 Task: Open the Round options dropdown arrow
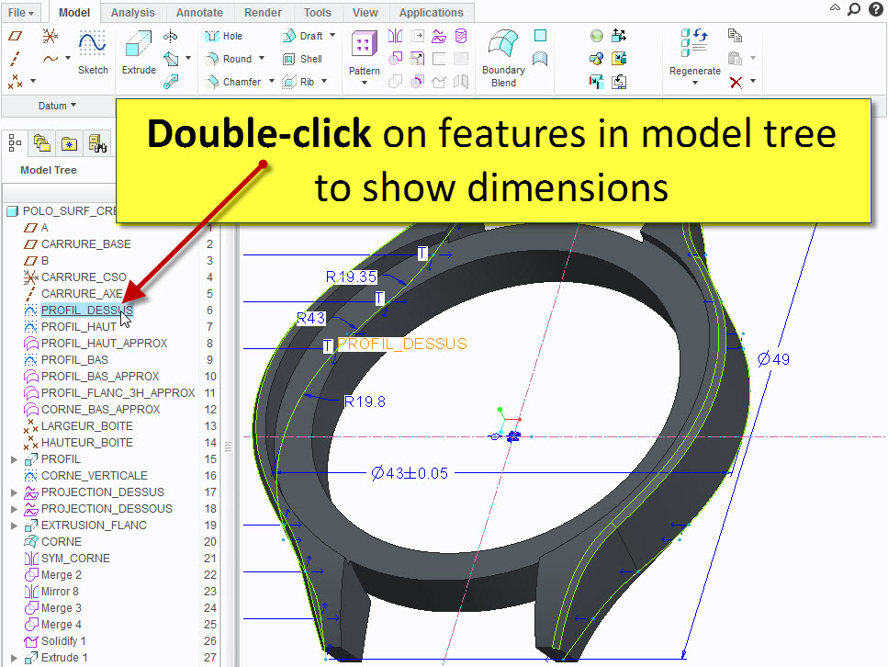tap(262, 59)
